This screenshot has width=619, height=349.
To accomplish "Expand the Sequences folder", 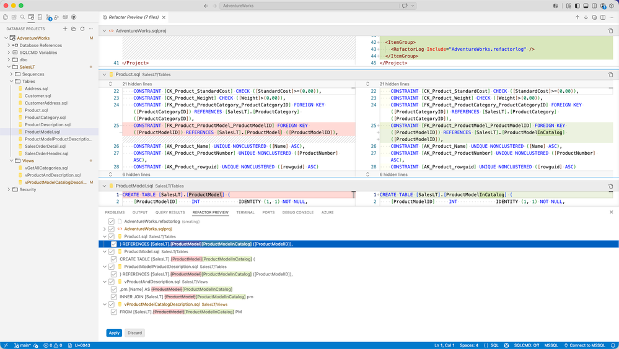I will (11, 74).
